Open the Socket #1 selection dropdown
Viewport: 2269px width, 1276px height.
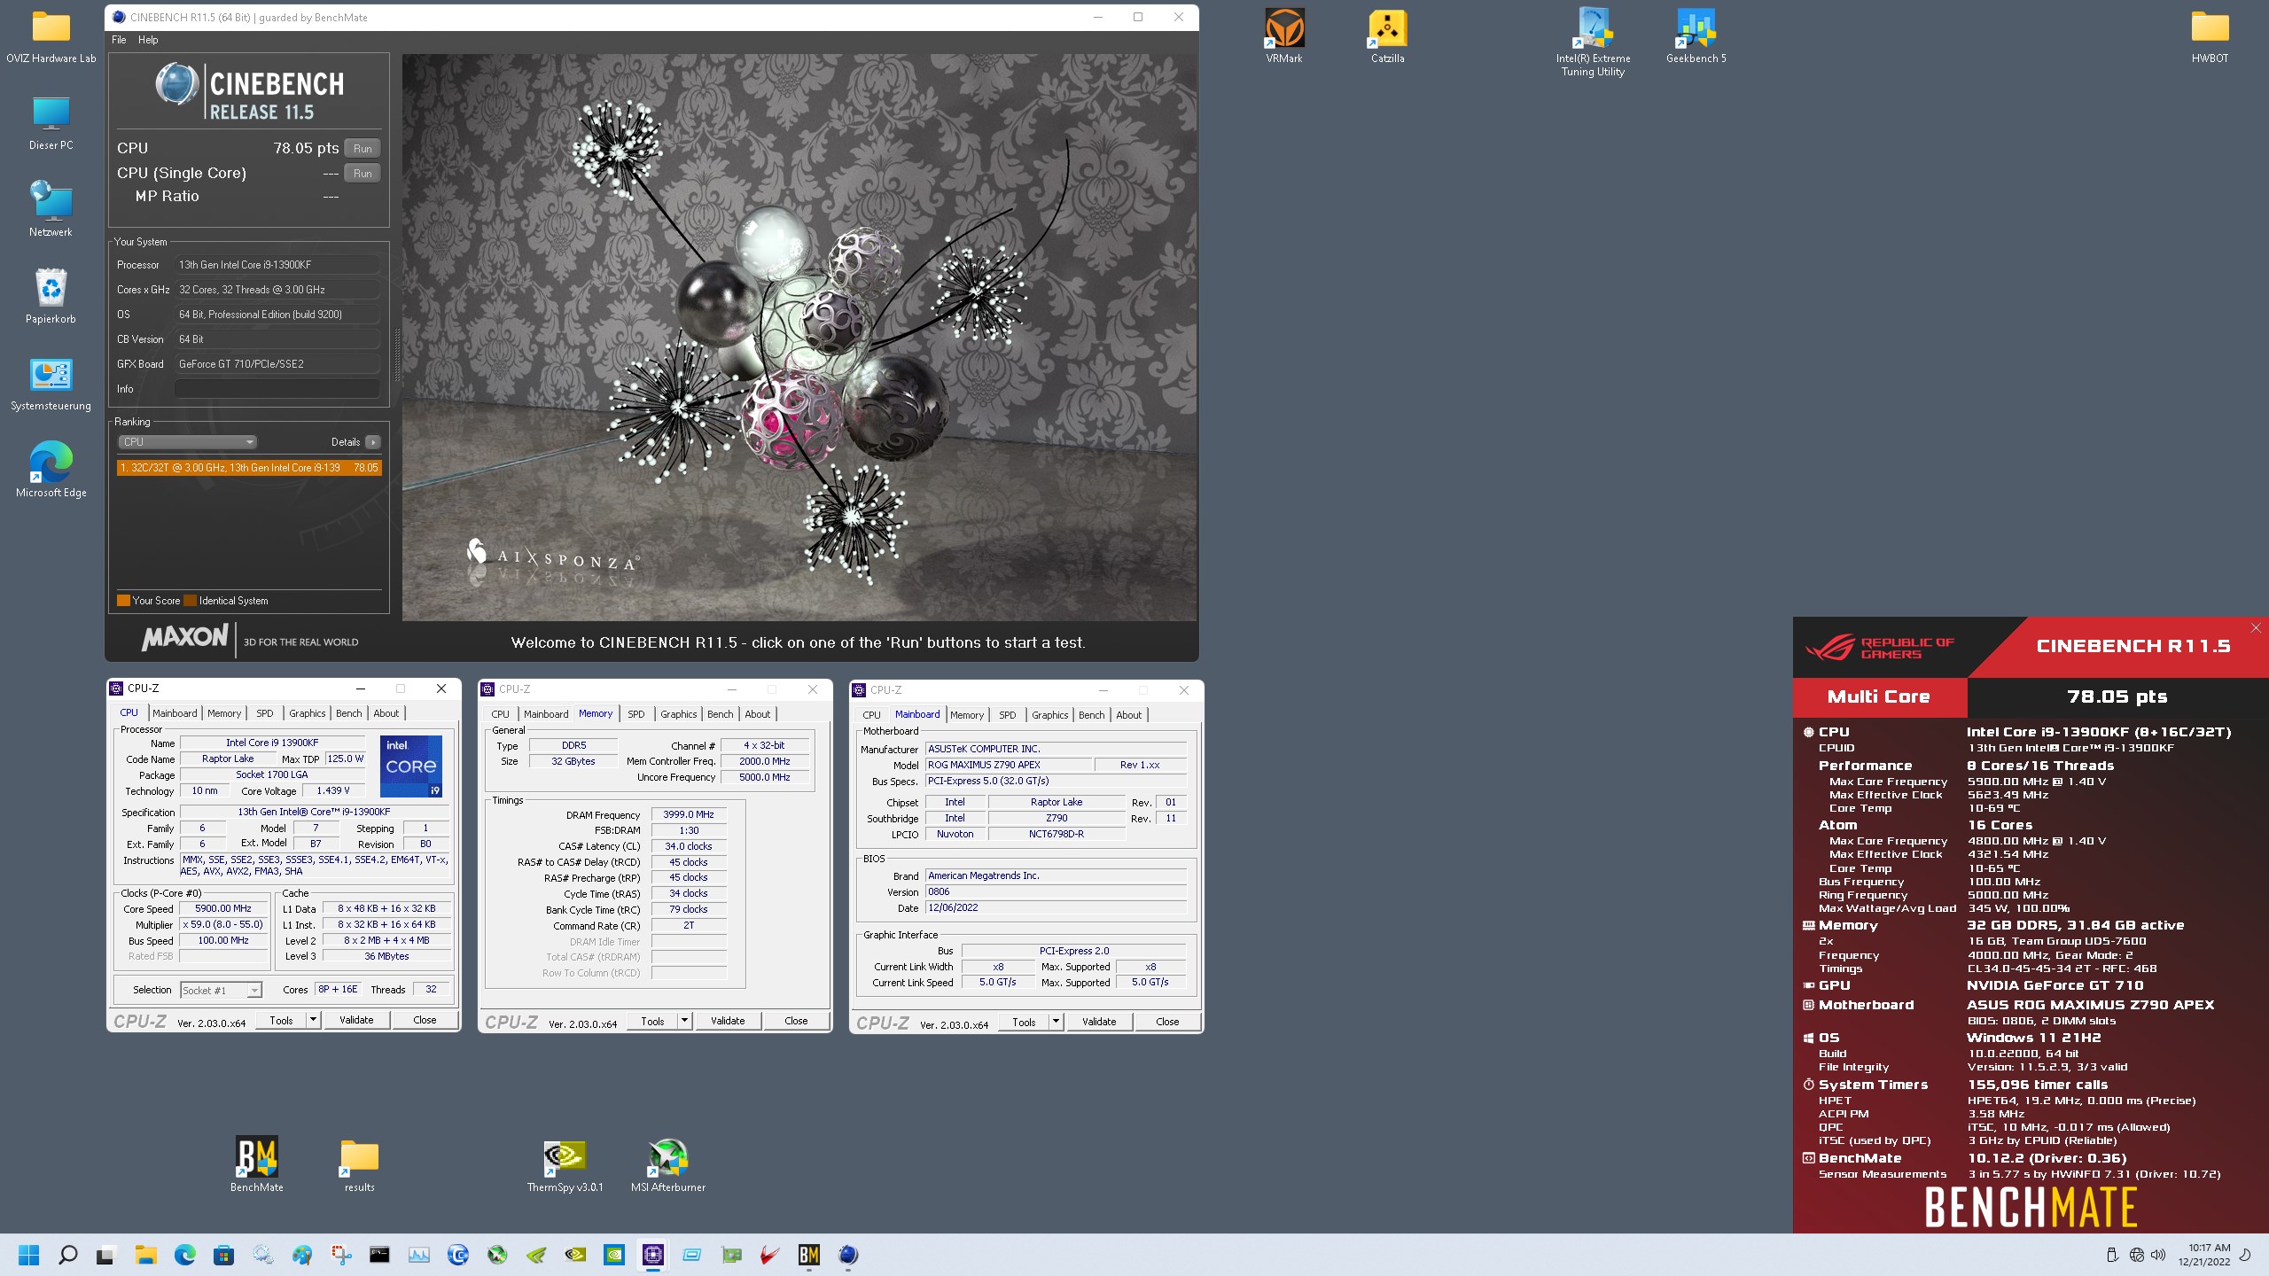click(221, 990)
